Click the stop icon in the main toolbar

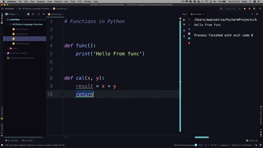pyautogui.click(x=254, y=9)
